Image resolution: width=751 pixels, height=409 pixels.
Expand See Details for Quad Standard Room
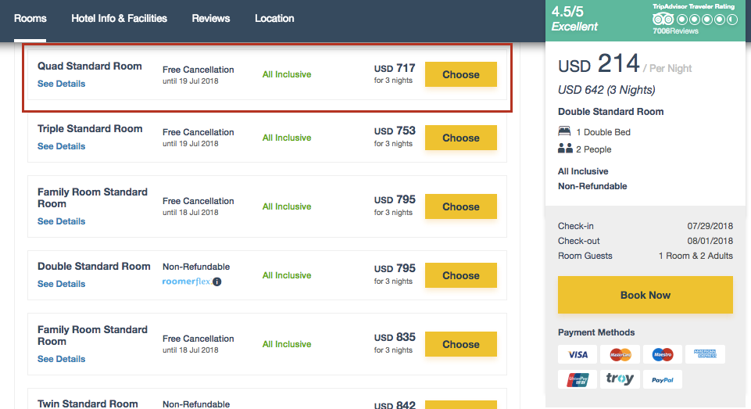point(62,84)
